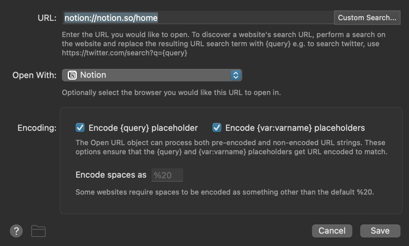Click the "Some websites require spaces" note
Screen dimensions: 409x246
(x=225, y=192)
